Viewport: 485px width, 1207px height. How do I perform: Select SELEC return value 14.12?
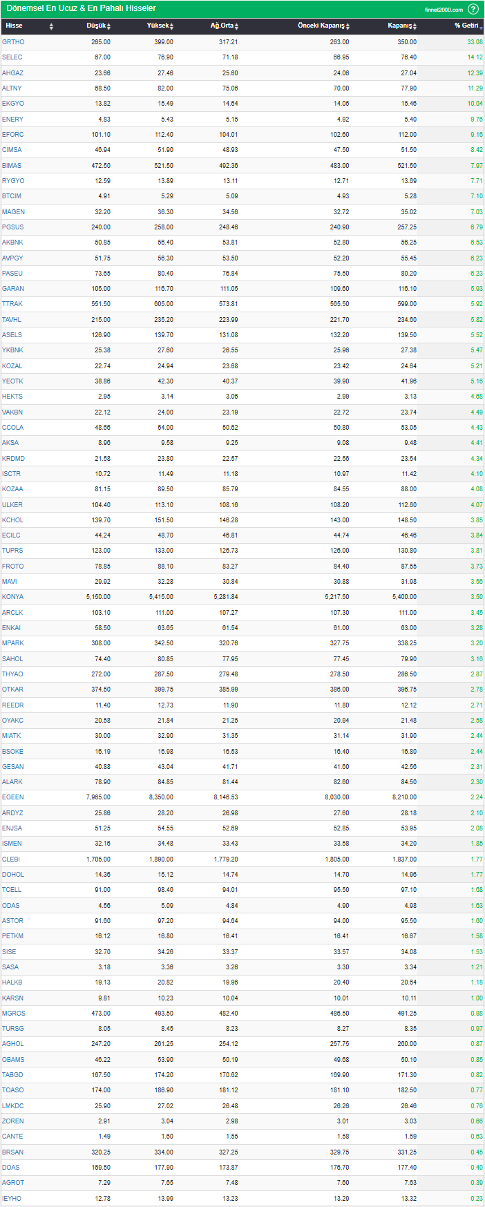475,57
